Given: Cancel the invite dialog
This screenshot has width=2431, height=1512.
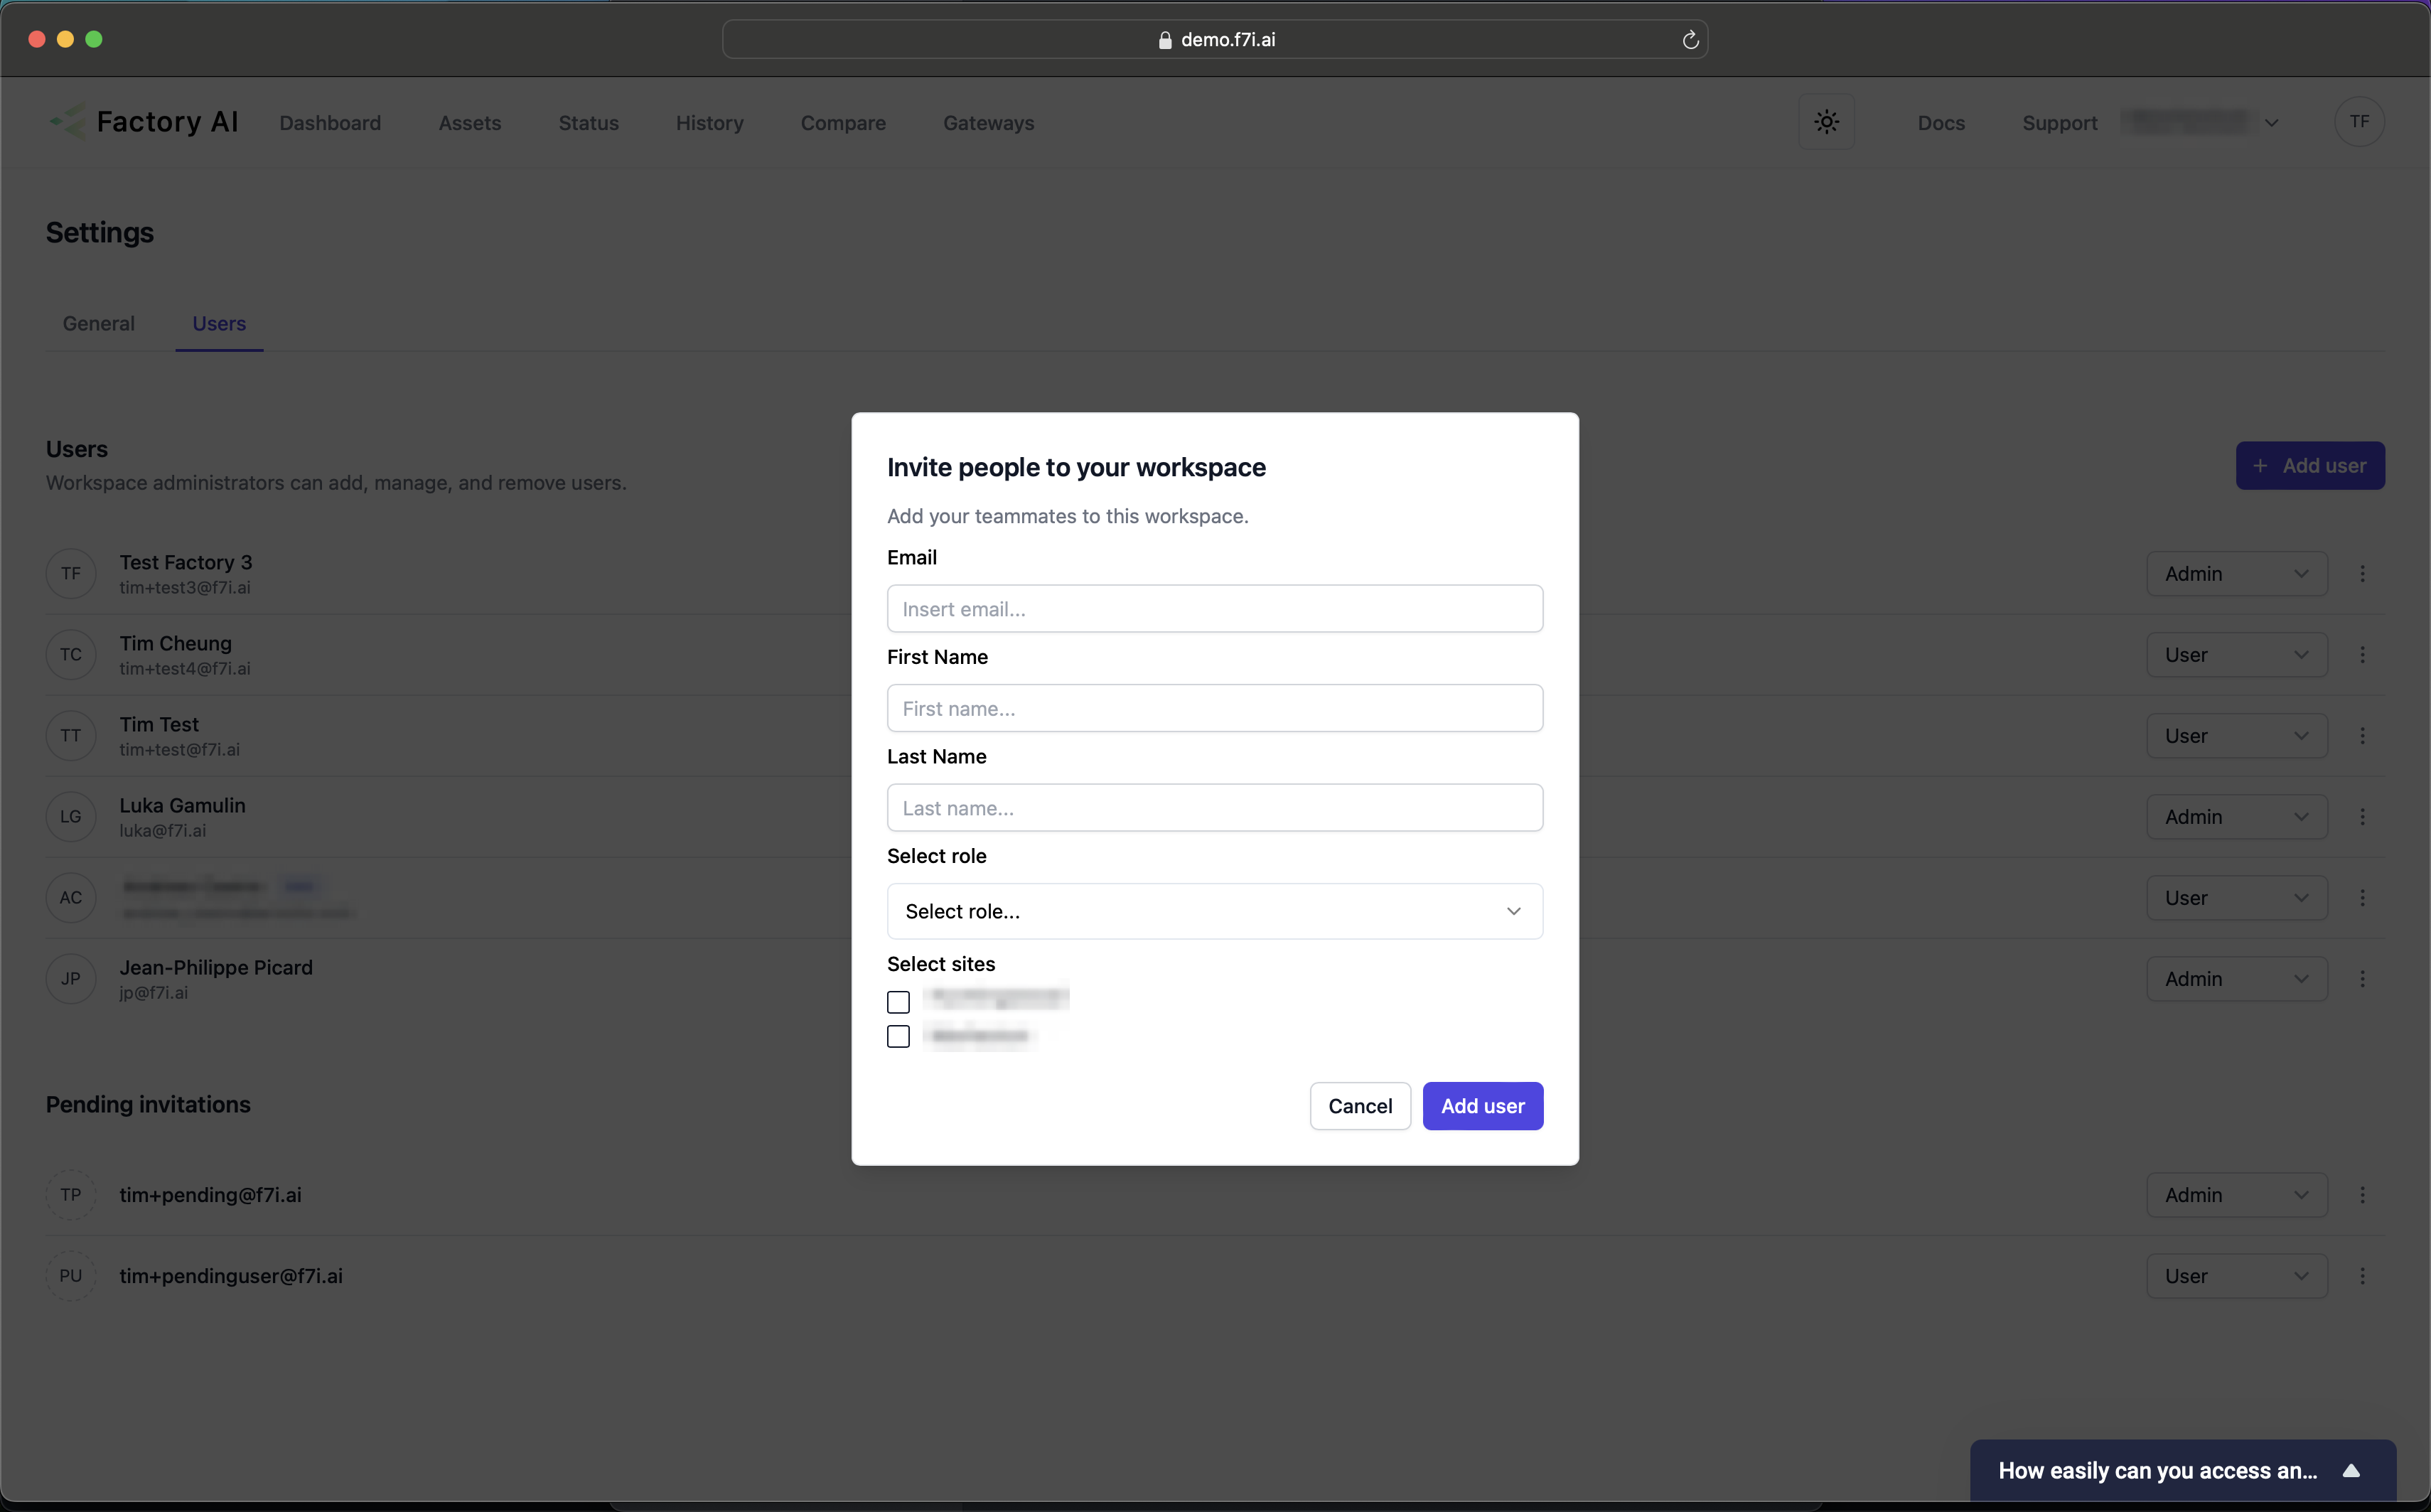Looking at the screenshot, I should [x=1360, y=1106].
